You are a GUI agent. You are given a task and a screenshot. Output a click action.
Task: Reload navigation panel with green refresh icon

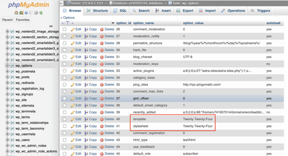pos(41,13)
